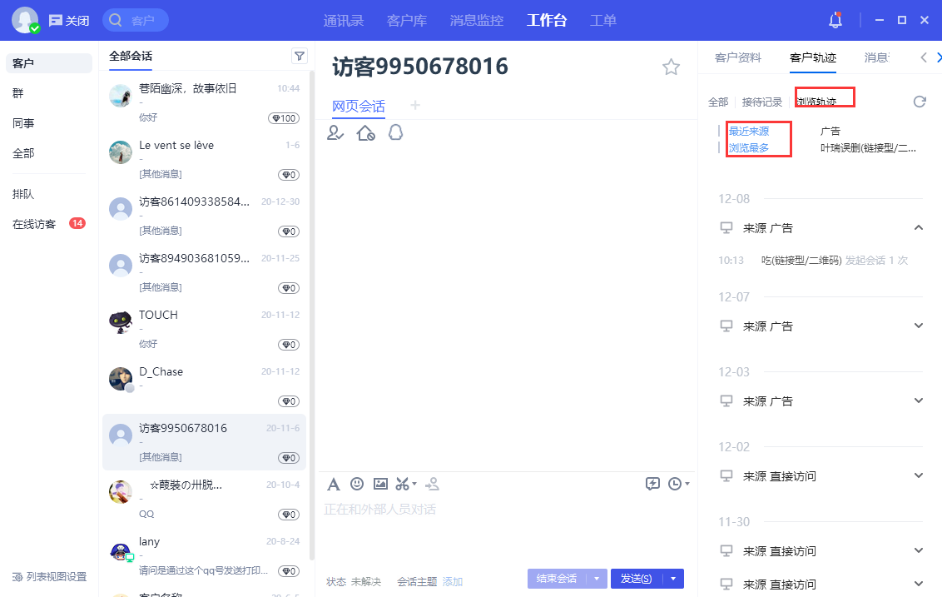Expand the 12-03 来源 广告 entry
The width and height of the screenshot is (942, 597).
coord(919,400)
